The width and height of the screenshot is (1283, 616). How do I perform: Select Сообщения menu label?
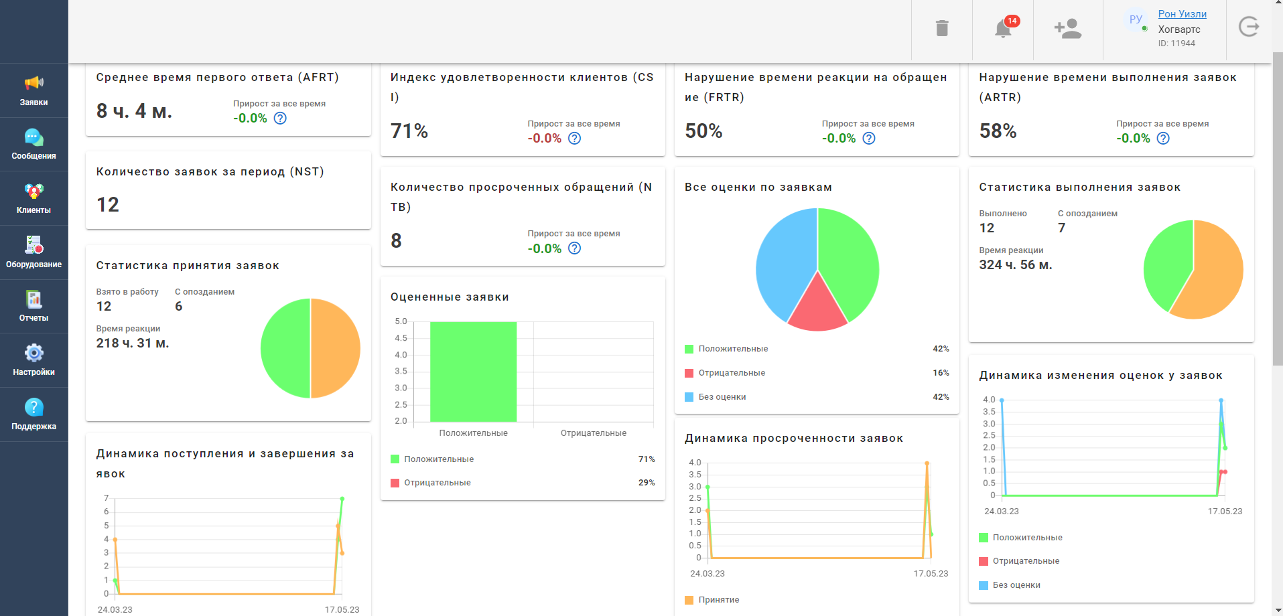point(33,156)
